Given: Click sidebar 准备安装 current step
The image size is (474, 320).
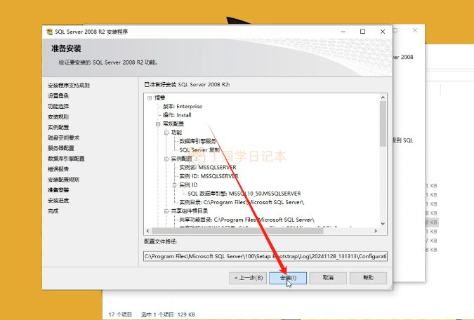Looking at the screenshot, I should coord(58,190).
